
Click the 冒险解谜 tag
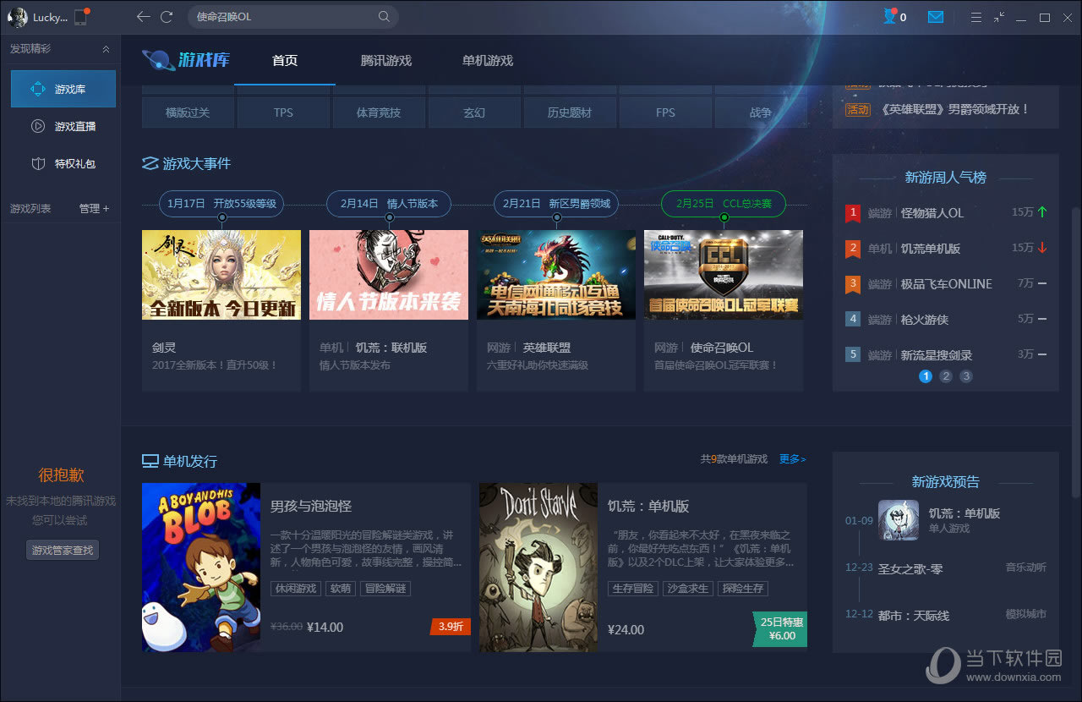click(385, 589)
